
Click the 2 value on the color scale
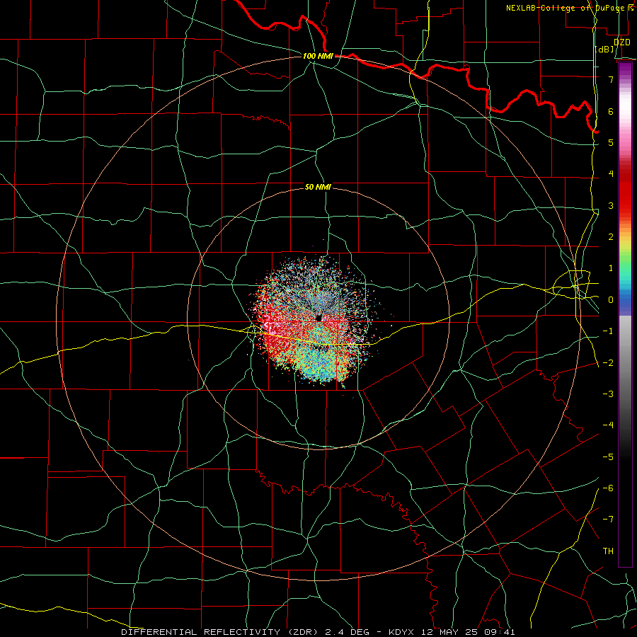(x=611, y=237)
